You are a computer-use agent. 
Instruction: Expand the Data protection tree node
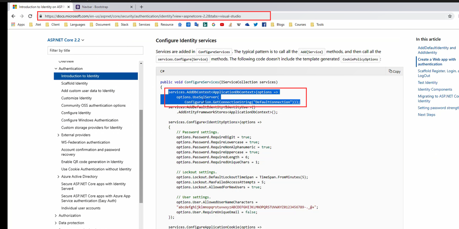[x=56, y=223]
